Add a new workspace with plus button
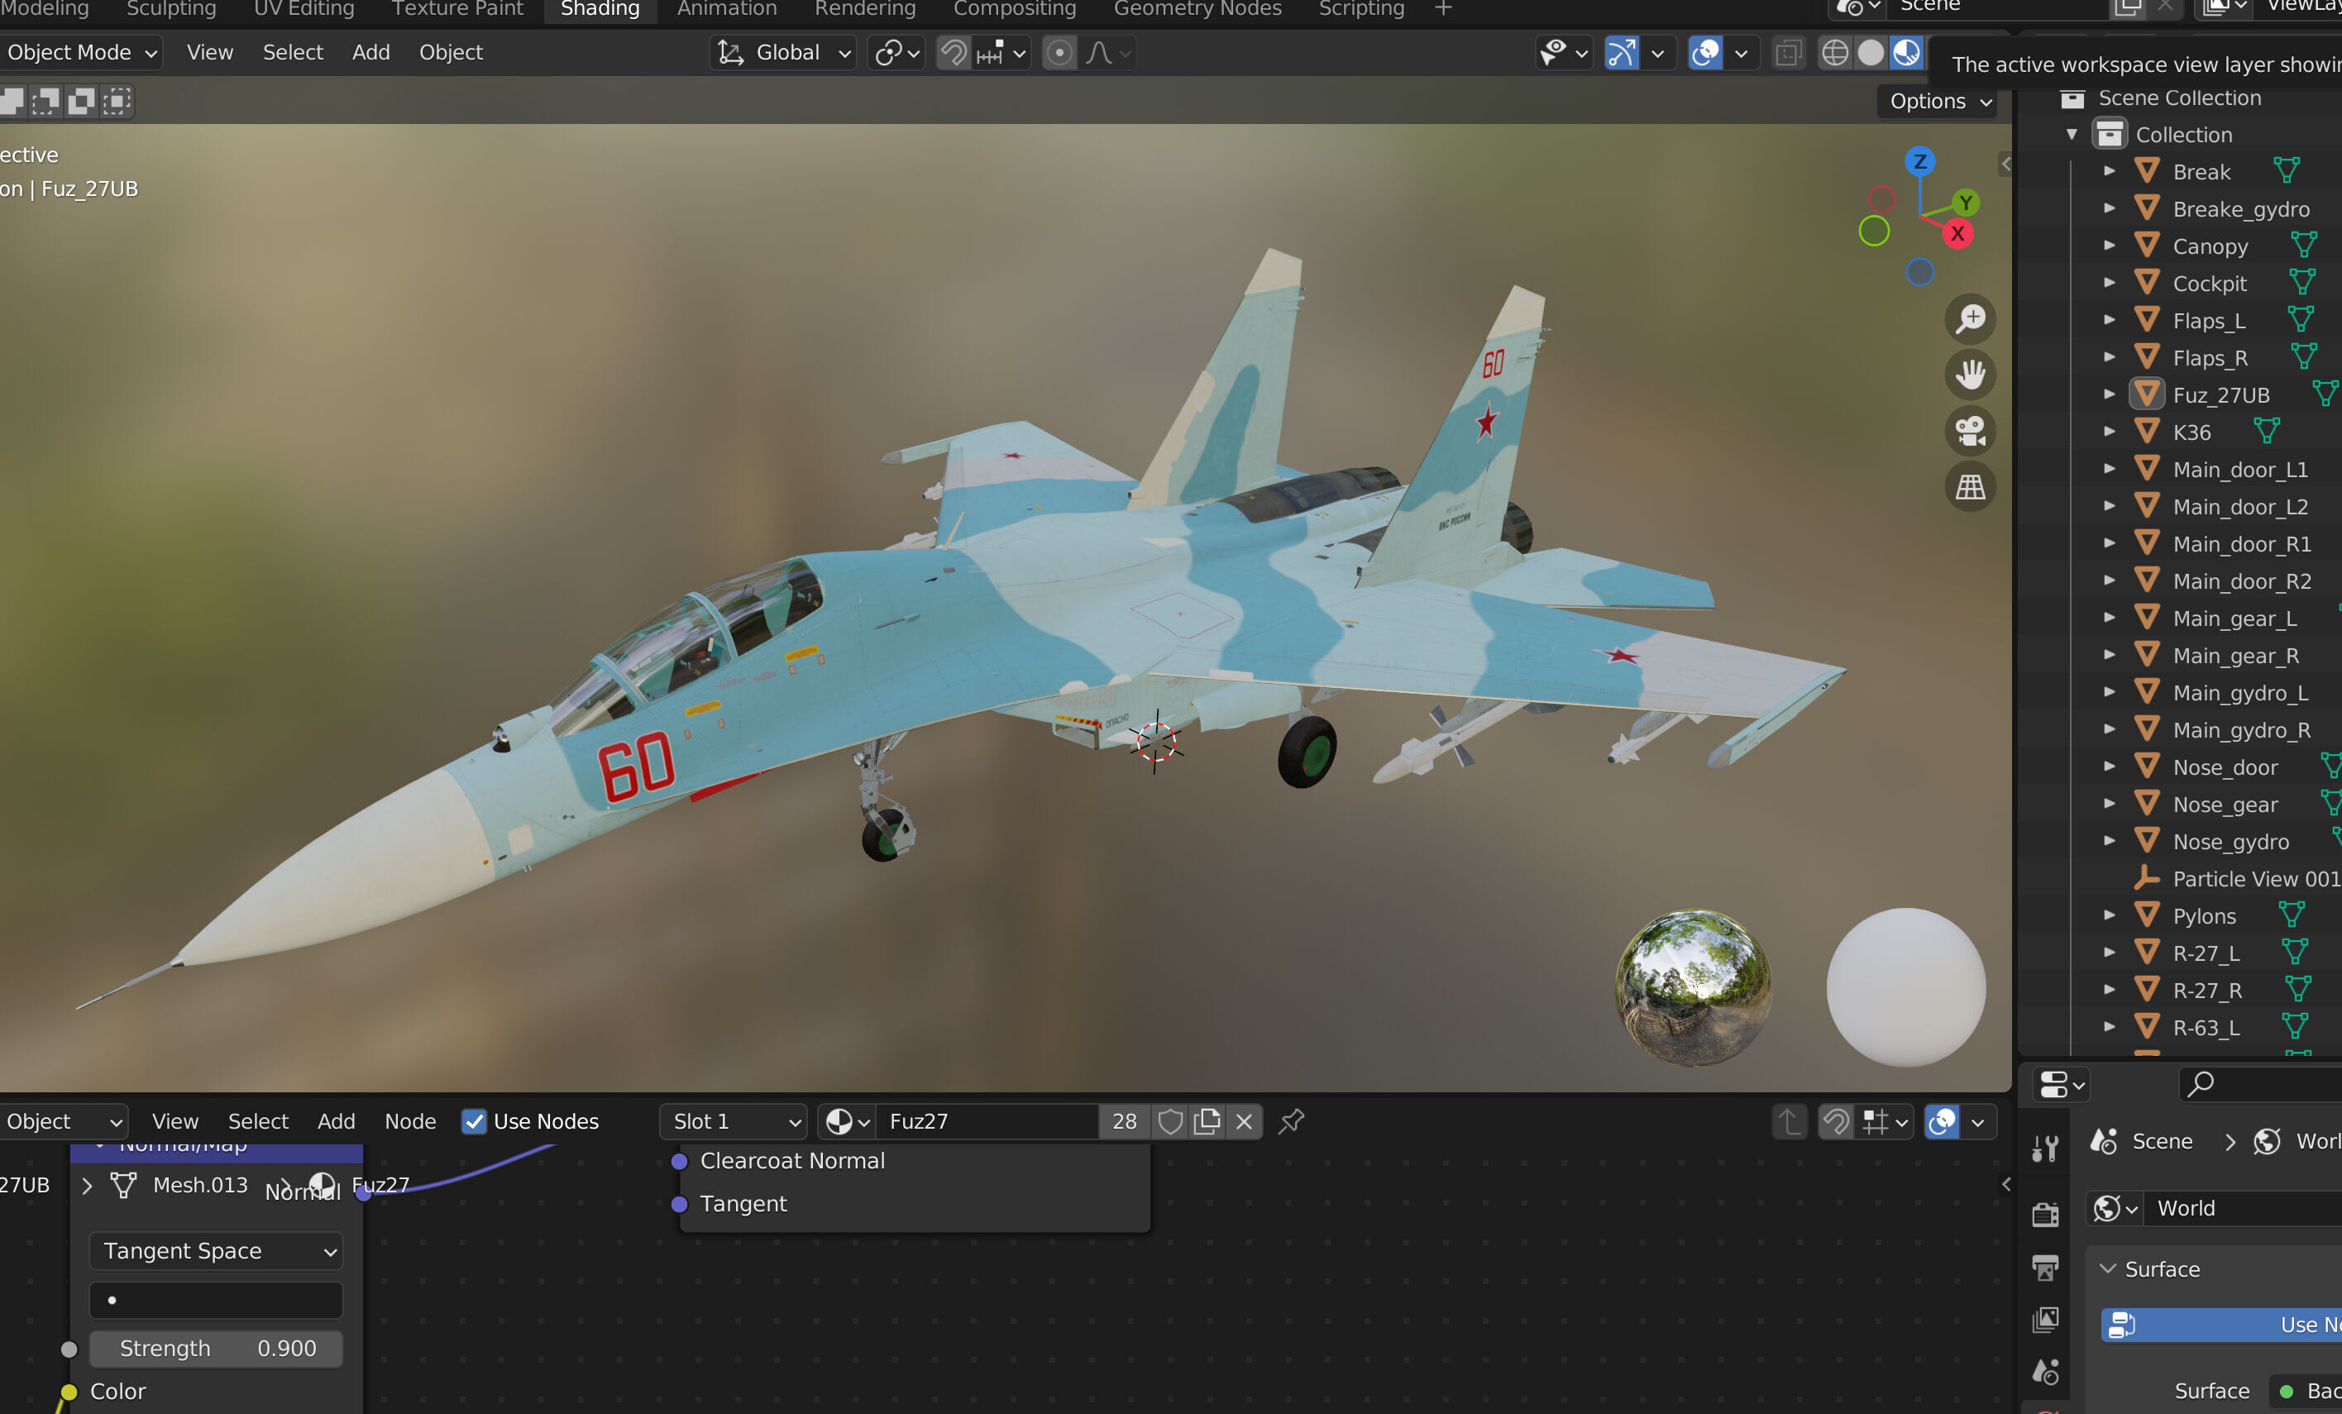Screen dimensions: 2342x1414 (1443, 9)
